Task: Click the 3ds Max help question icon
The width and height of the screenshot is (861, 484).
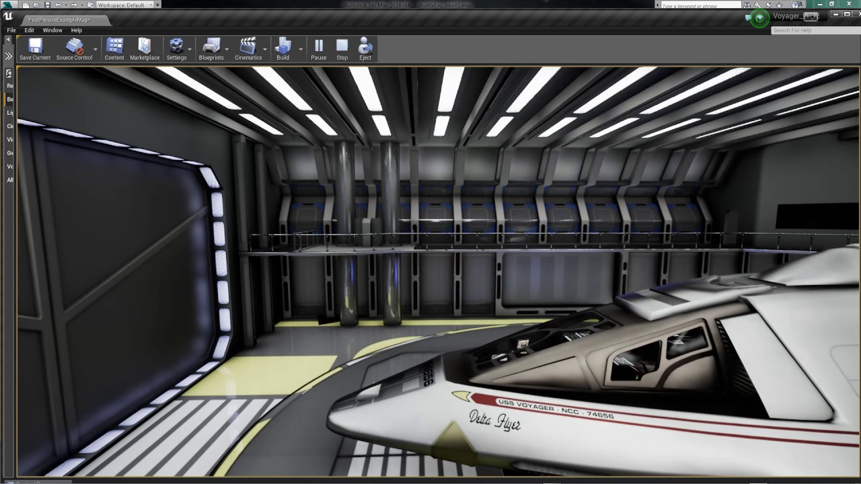Action: click(794, 5)
